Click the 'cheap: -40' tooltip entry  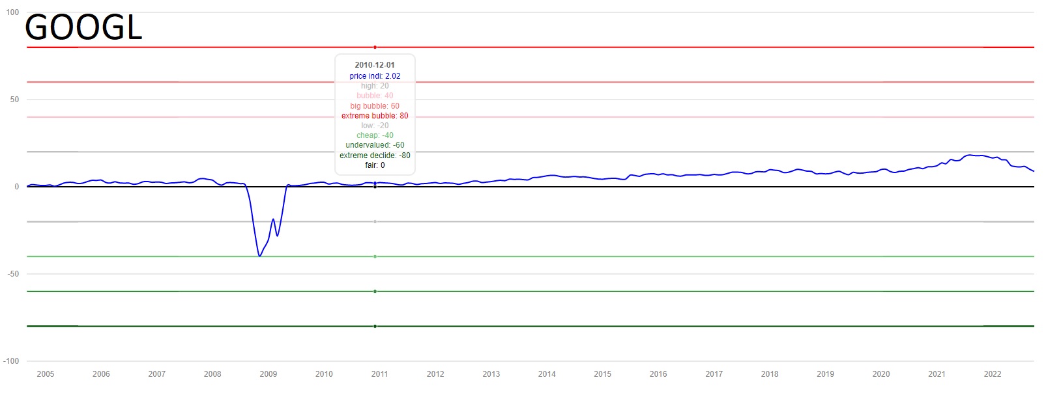[x=375, y=135]
